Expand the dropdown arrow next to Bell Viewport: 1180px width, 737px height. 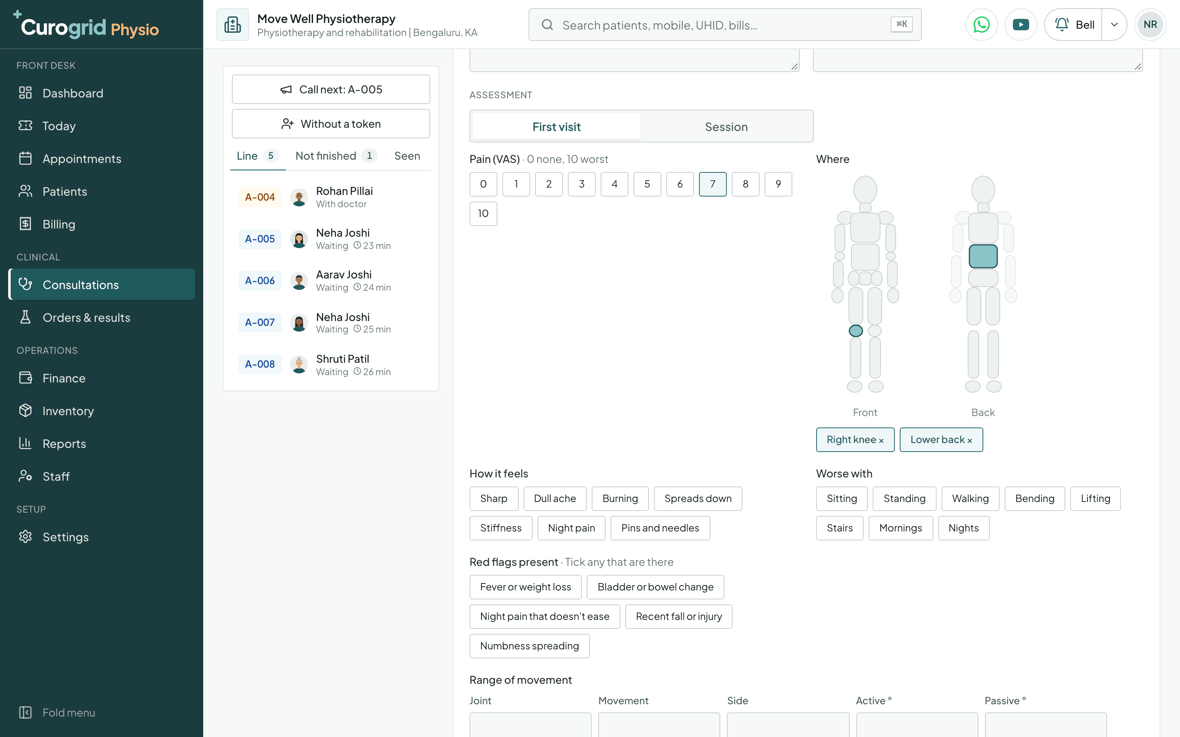click(x=1114, y=25)
